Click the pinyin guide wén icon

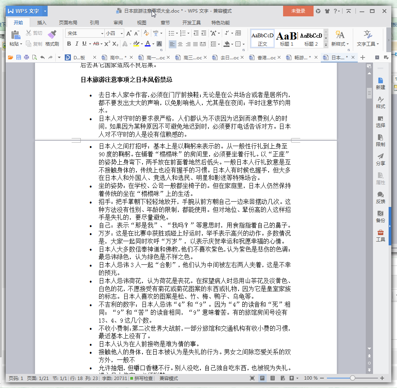click(155, 33)
